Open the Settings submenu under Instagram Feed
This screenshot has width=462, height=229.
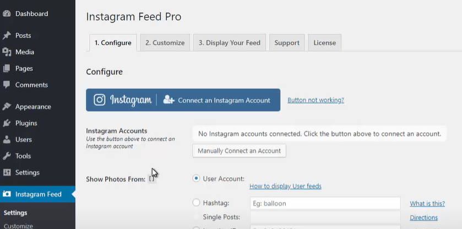click(x=15, y=213)
